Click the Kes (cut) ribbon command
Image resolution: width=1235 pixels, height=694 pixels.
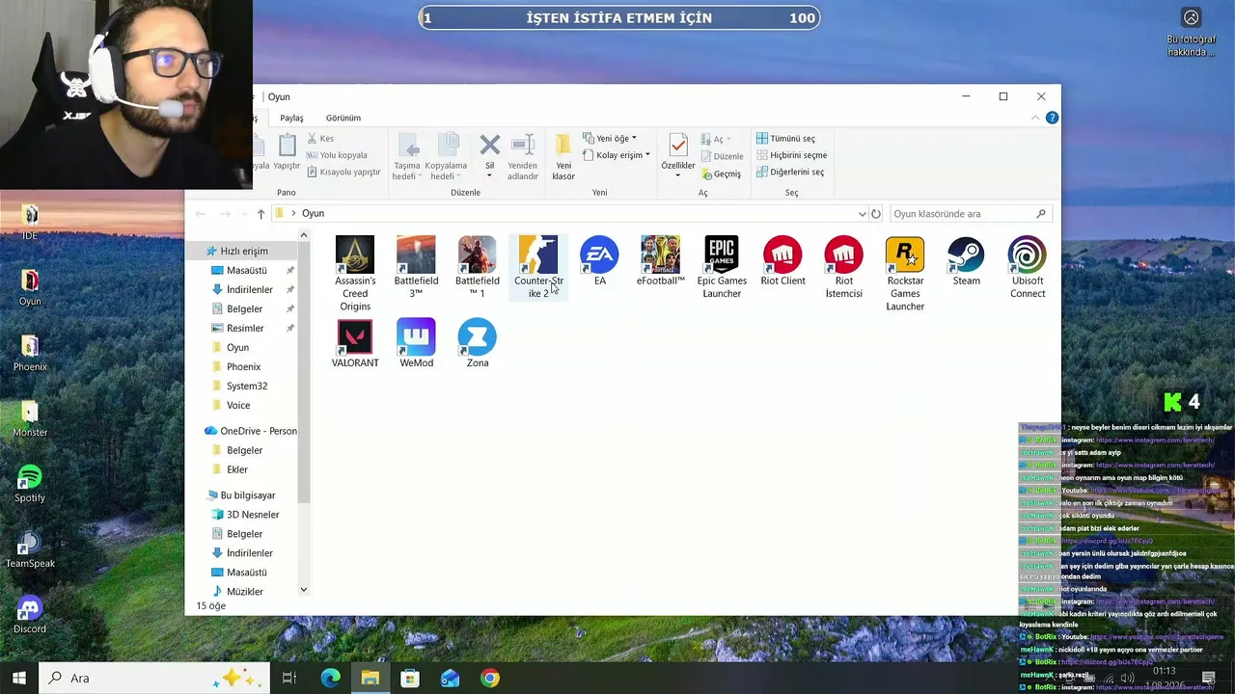click(x=320, y=139)
